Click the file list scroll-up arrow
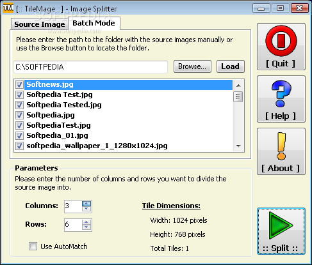The width and height of the screenshot is (312, 265). [238, 86]
